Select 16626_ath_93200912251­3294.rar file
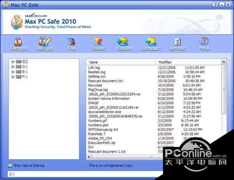This screenshot has height=180, width=234. 114,94
